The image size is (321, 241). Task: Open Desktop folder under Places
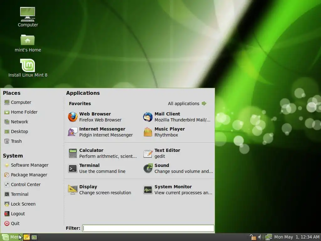16,131
